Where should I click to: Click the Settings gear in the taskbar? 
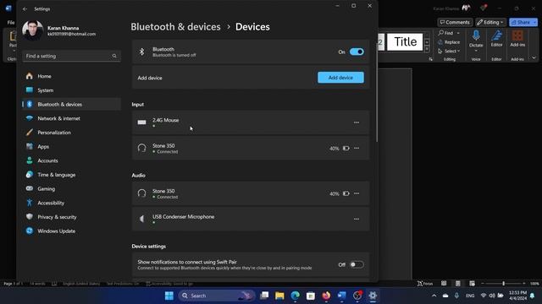tap(373, 296)
